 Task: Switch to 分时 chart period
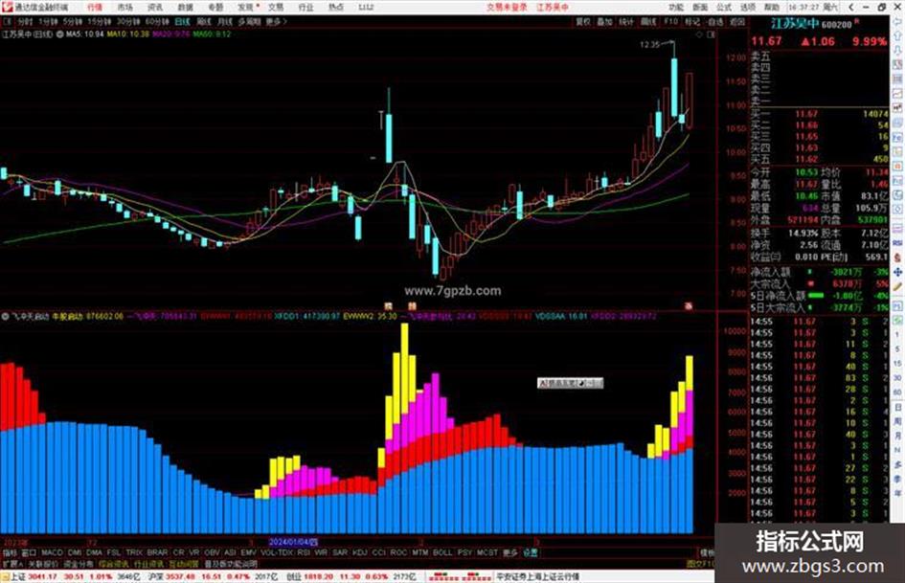(x=25, y=21)
